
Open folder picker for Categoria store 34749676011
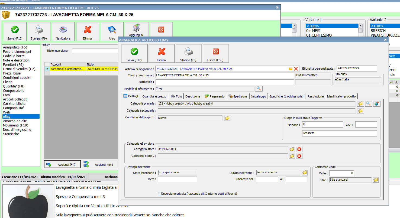(292, 149)
